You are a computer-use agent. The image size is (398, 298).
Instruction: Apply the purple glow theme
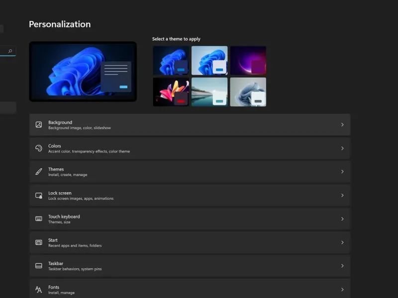click(x=248, y=60)
